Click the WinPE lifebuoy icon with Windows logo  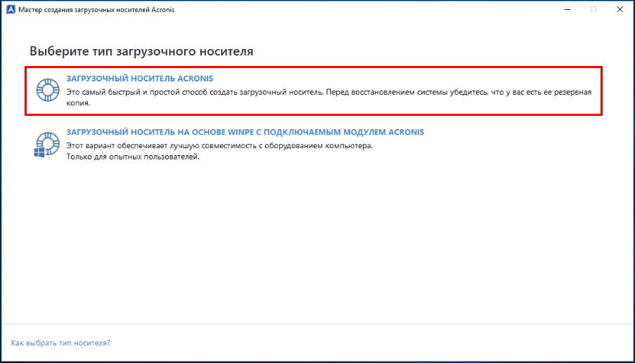[x=47, y=145]
